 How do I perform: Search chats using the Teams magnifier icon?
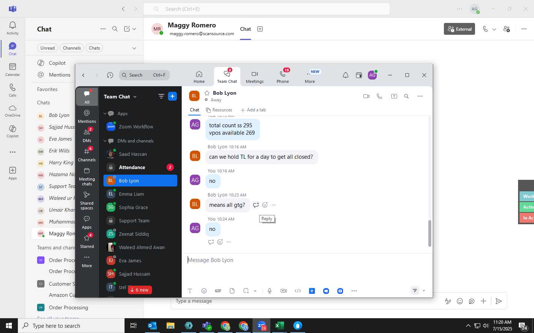[115, 29]
